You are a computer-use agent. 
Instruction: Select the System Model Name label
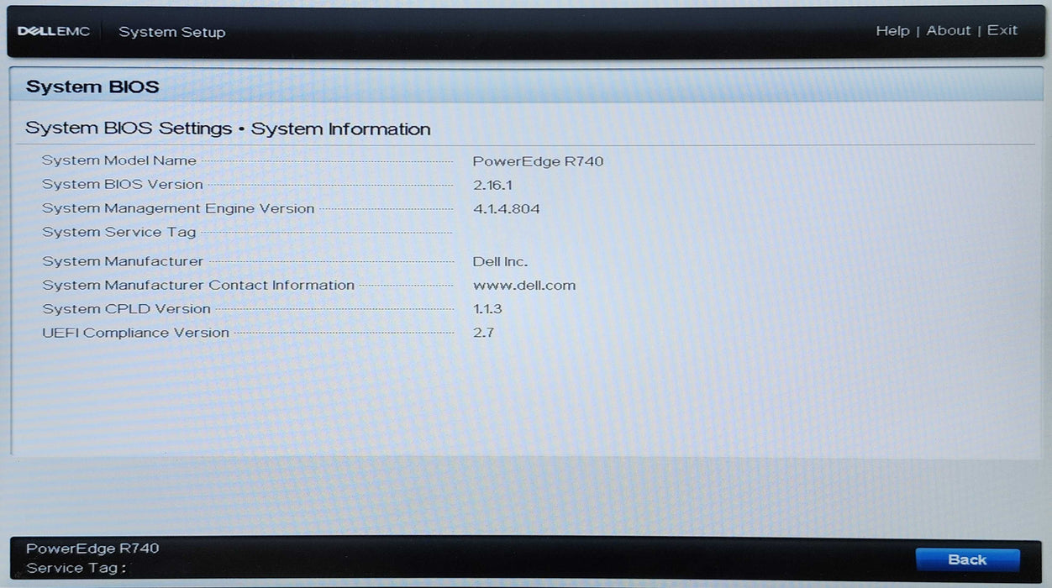[119, 160]
